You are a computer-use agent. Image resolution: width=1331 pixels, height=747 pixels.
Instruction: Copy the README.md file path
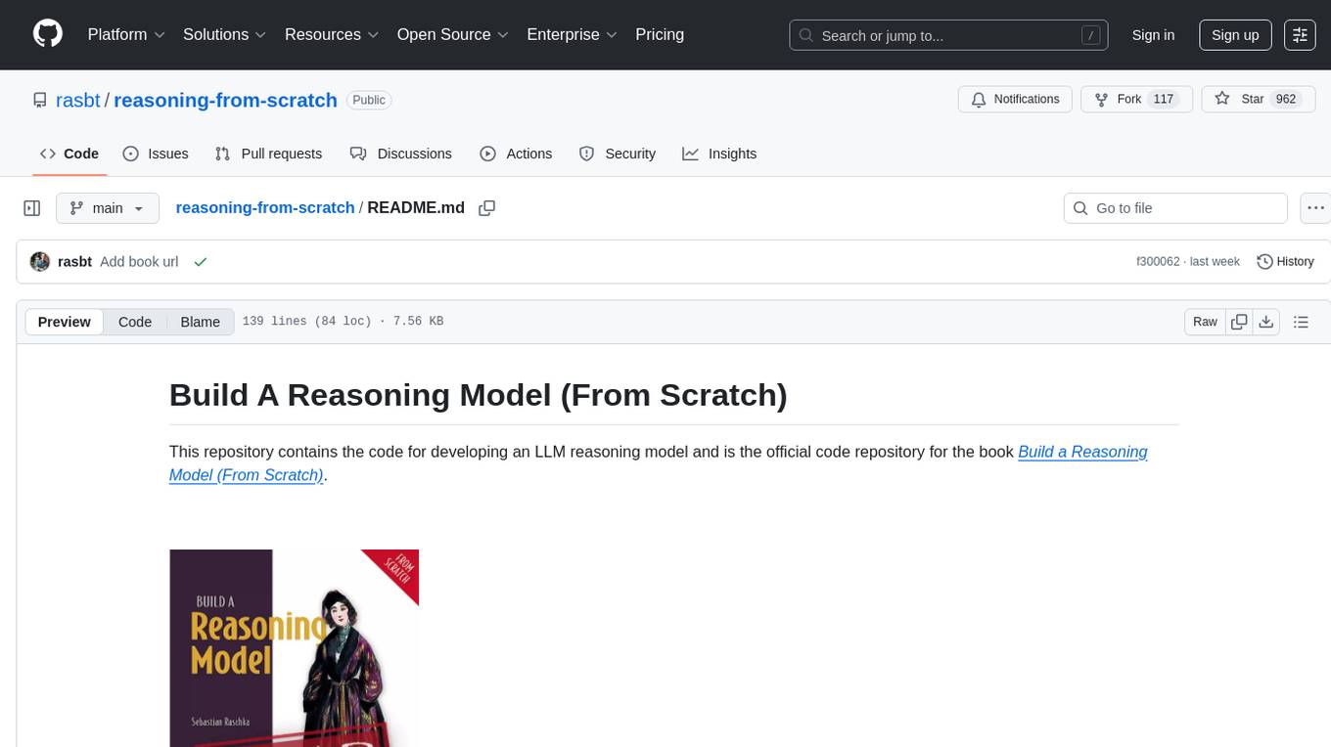486,208
